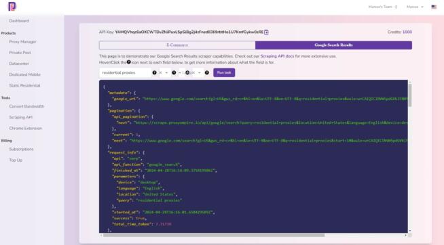
Task: Go to Subscriptions under Billing
Action: click(x=21, y=149)
